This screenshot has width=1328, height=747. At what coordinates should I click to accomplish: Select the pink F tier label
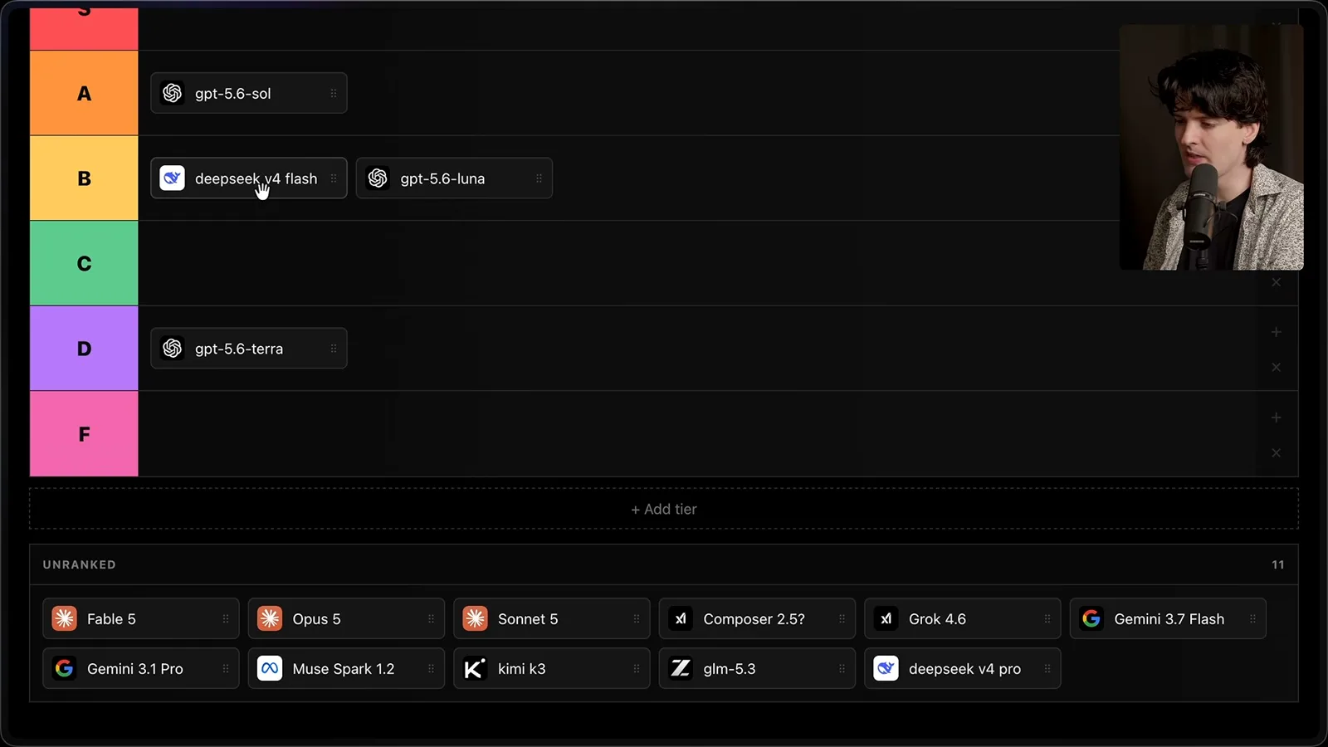coord(84,434)
